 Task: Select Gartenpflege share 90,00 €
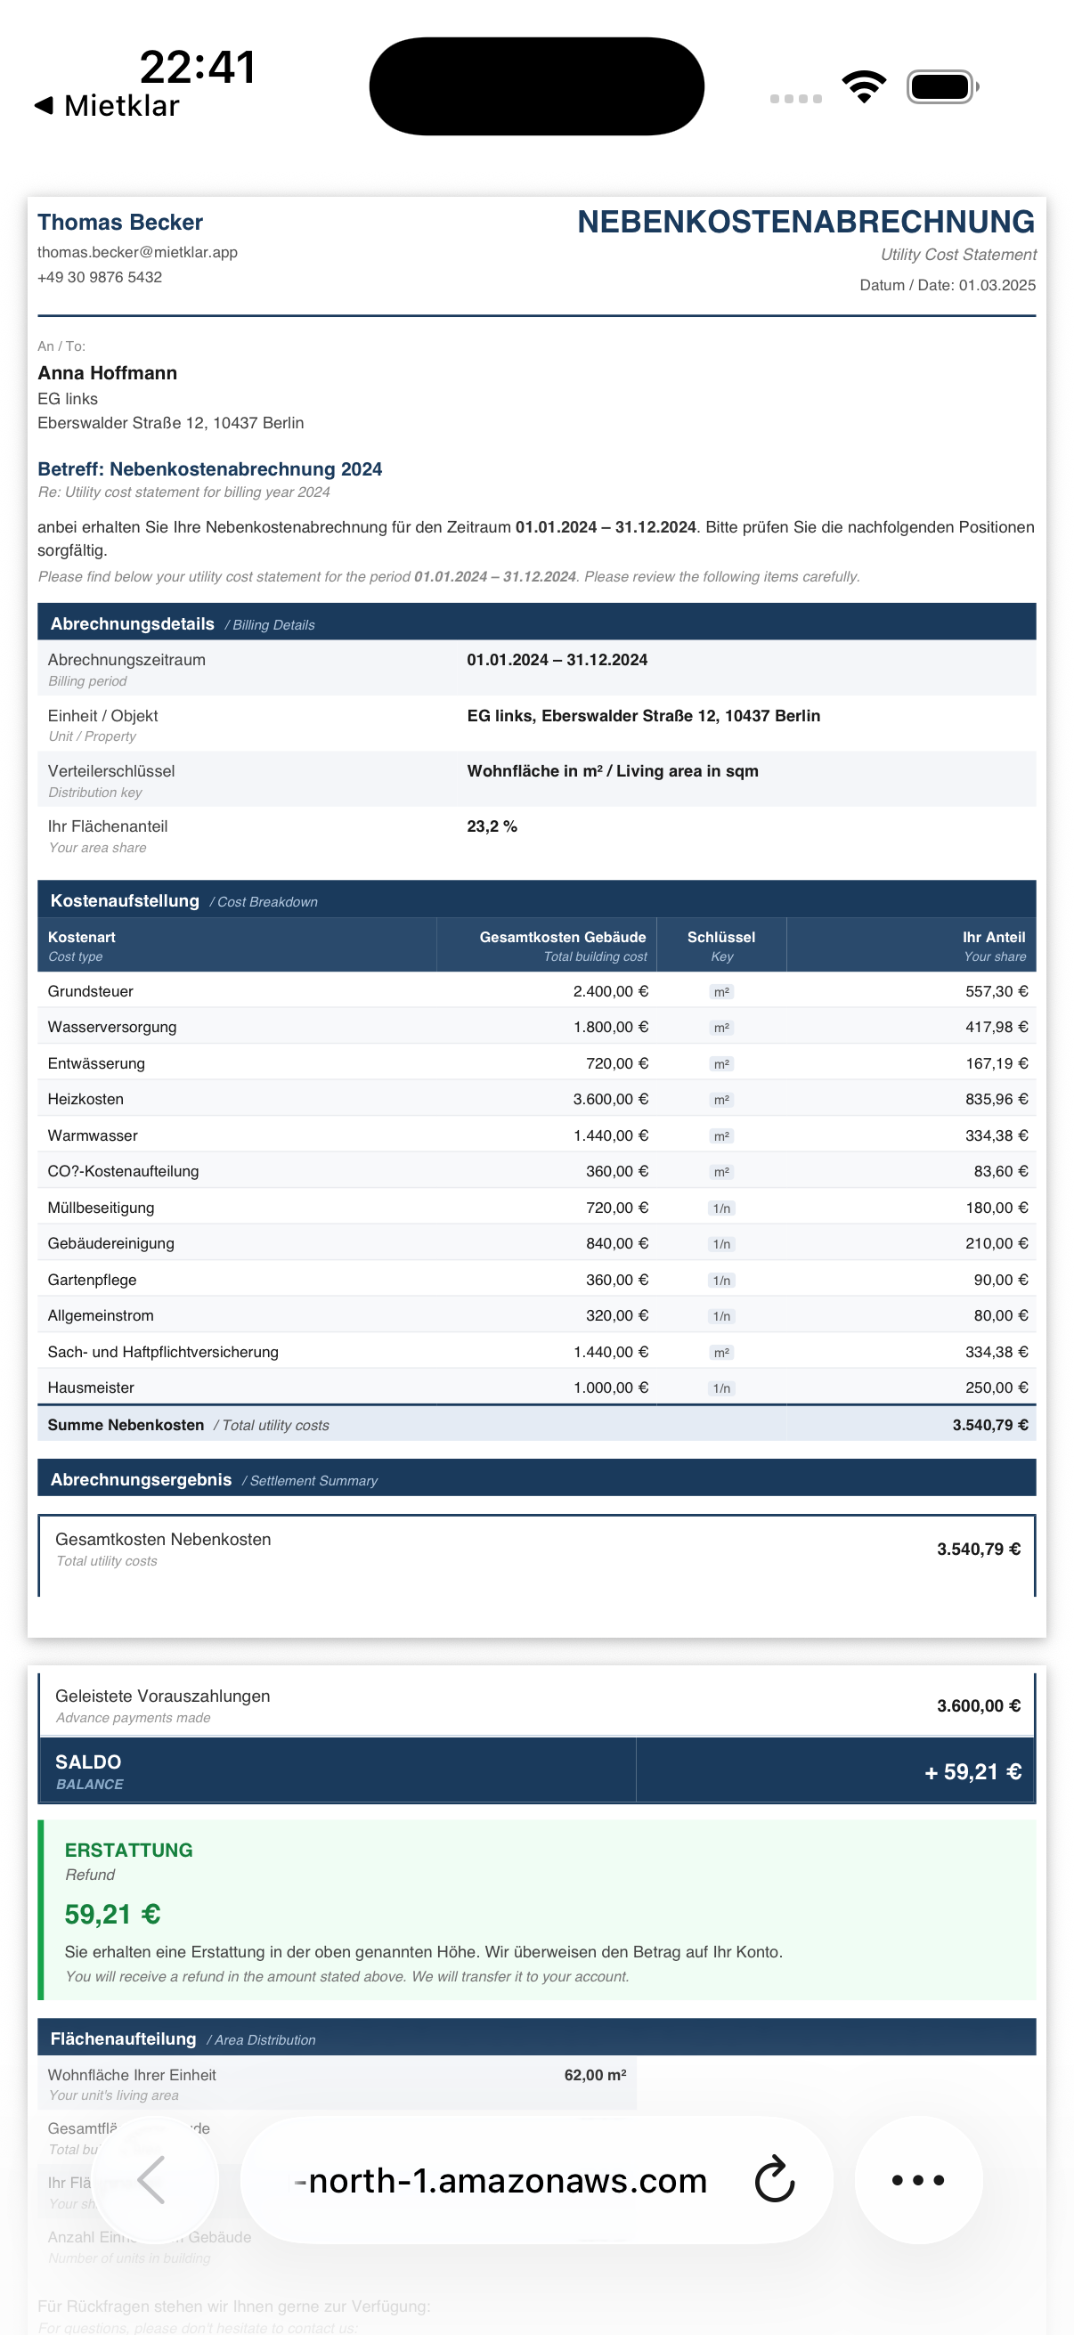tap(1001, 1279)
